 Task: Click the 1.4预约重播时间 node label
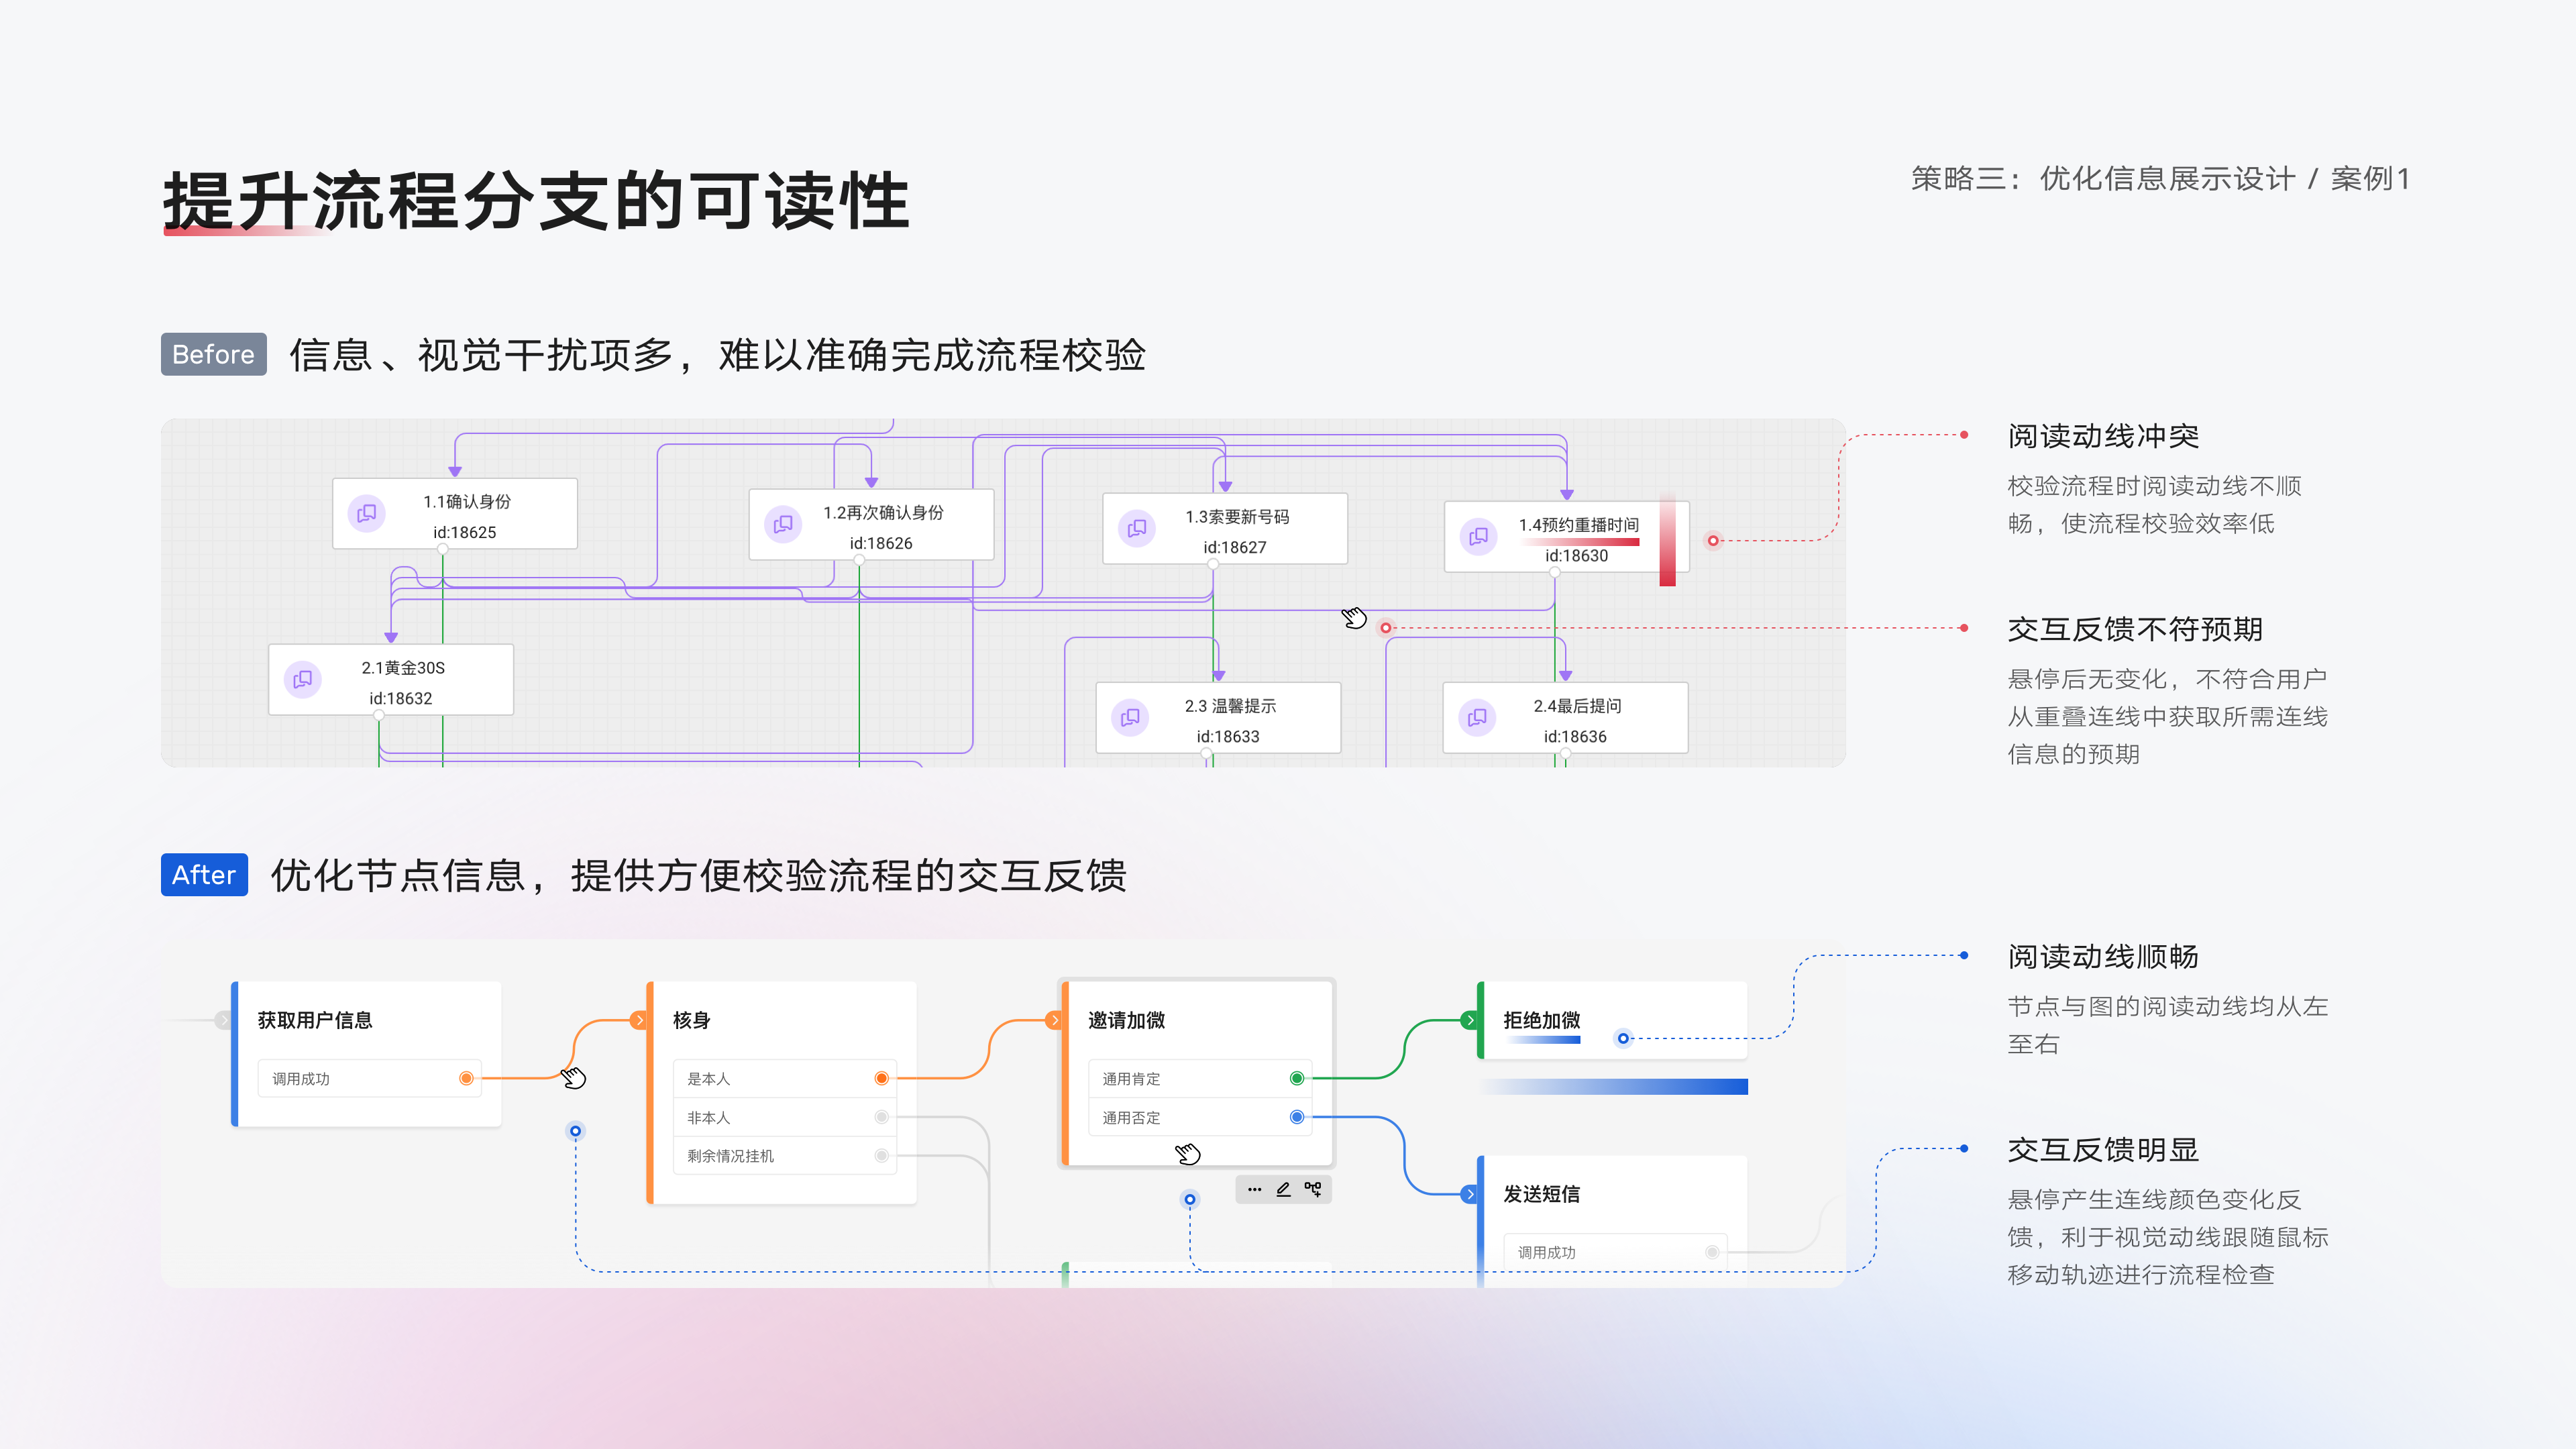[1579, 524]
